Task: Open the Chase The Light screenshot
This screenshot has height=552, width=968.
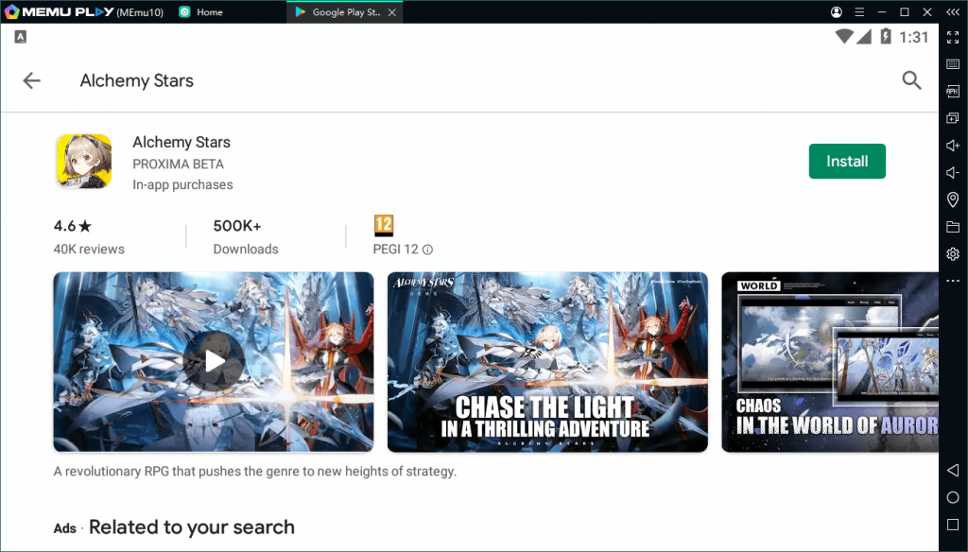Action: click(x=546, y=361)
